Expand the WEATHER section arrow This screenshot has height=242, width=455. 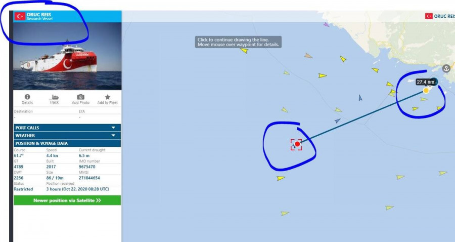pos(113,135)
